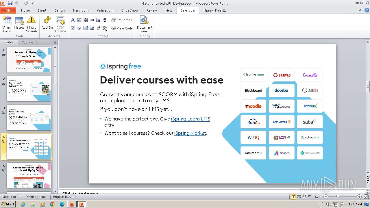Collapse the ribbon with the arrow
The height and width of the screenshot is (208, 370).
point(360,10)
